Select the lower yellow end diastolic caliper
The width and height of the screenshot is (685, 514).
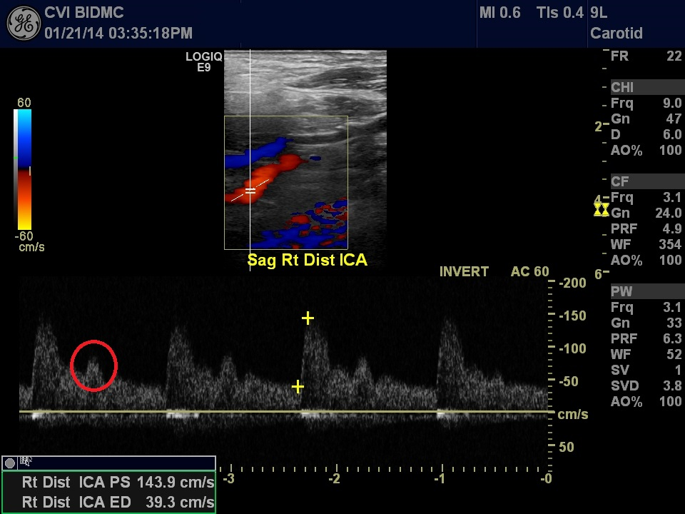[x=298, y=387]
